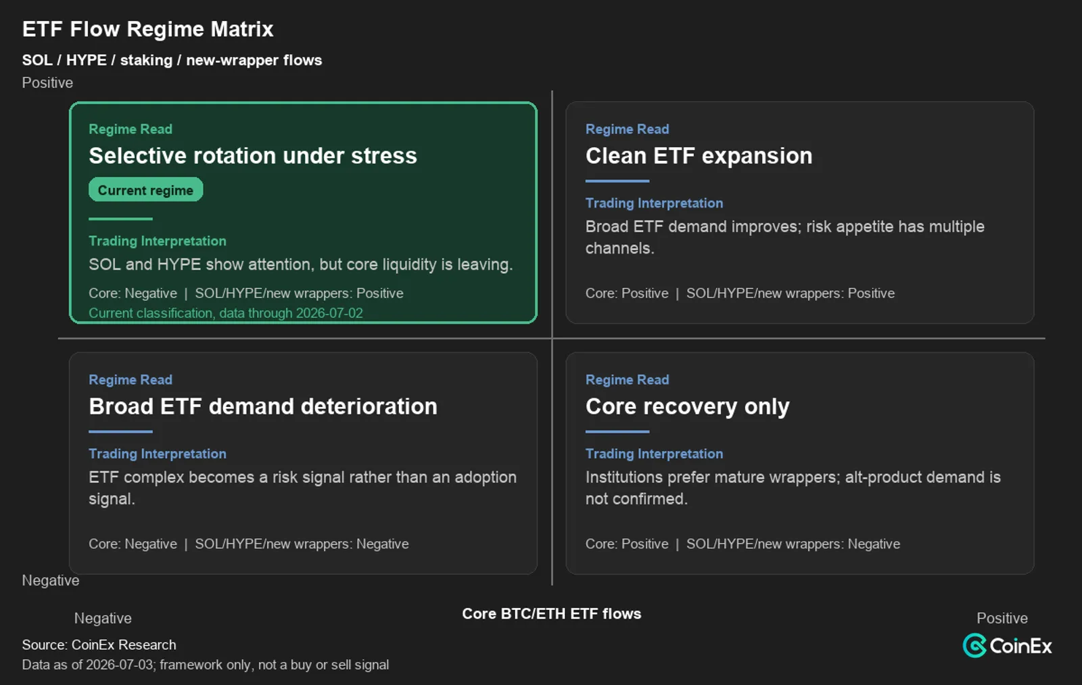Select text 'ETF complex becomes a risk signal' paragraph
This screenshot has width=1082, height=685.
click(302, 488)
